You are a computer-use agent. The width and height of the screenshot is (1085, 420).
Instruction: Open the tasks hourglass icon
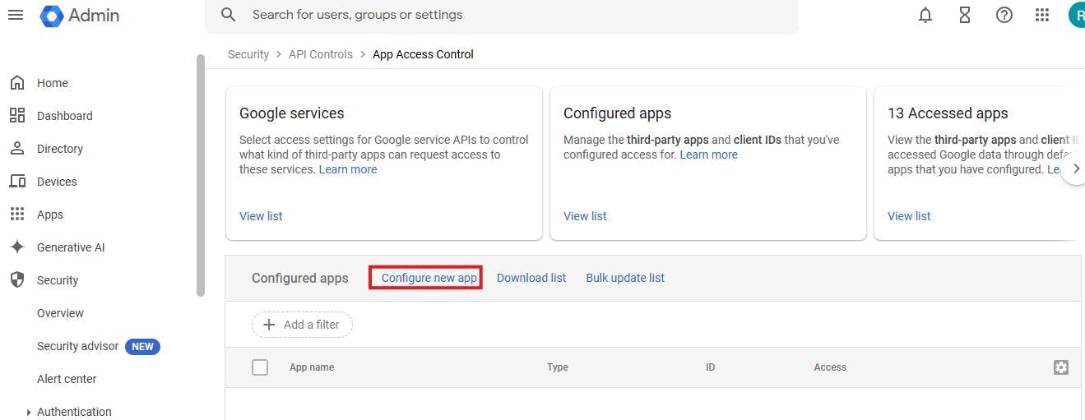click(965, 15)
